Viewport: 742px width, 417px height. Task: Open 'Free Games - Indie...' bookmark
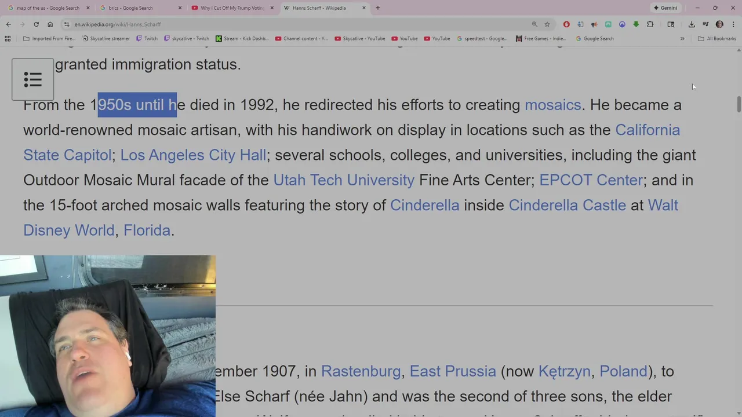541,39
